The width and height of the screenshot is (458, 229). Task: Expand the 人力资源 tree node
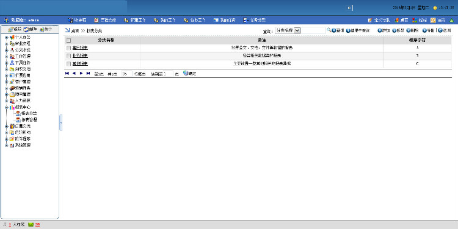7,101
